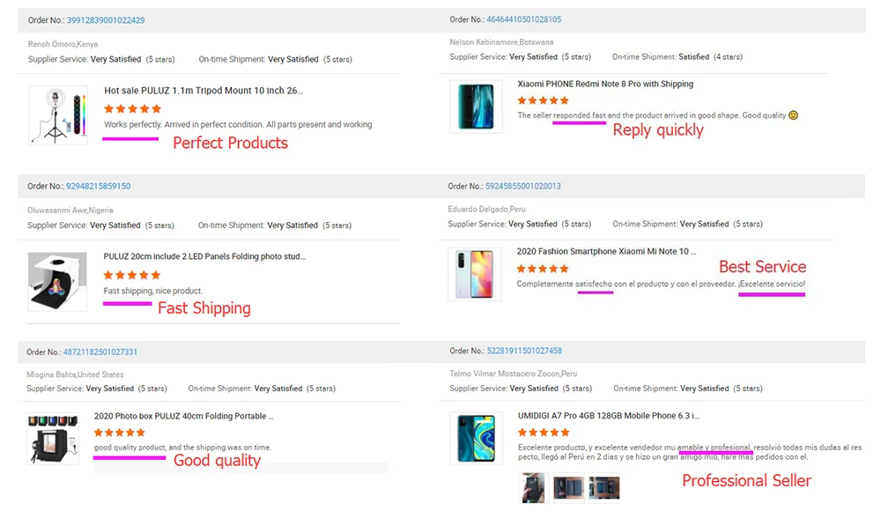Click the Xiaomi Mi Note 10 phone image

[x=475, y=274]
